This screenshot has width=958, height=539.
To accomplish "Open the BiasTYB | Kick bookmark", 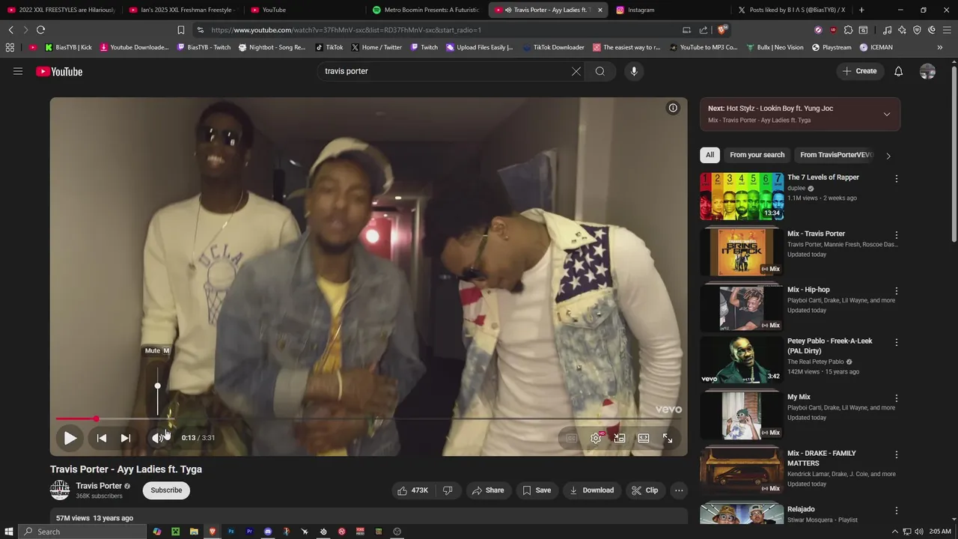I will 68,47.
